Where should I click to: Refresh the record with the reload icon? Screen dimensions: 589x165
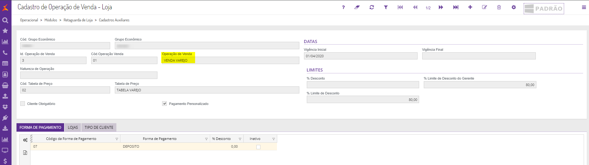click(x=372, y=7)
